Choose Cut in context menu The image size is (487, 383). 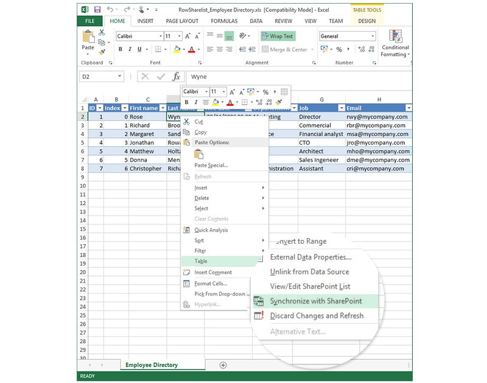(224, 122)
